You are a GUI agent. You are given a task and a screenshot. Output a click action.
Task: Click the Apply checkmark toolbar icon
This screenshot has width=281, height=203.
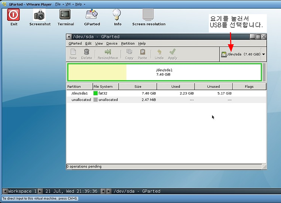(173, 54)
